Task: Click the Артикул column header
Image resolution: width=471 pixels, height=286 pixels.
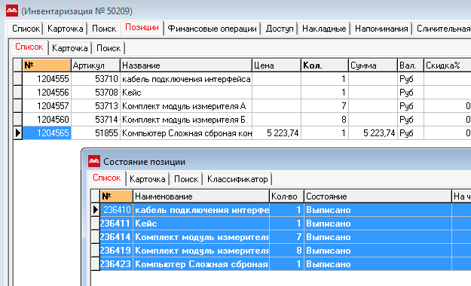Action: tap(96, 65)
